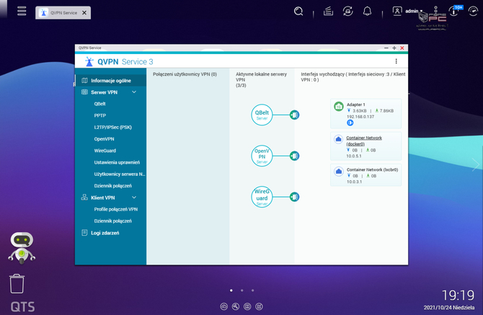Click the green Adapter 1 network icon

tap(339, 107)
